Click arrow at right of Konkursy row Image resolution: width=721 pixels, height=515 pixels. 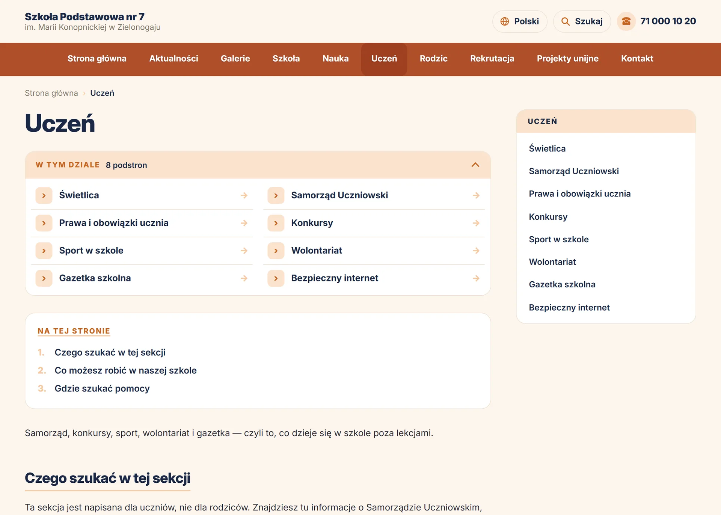[x=476, y=223]
